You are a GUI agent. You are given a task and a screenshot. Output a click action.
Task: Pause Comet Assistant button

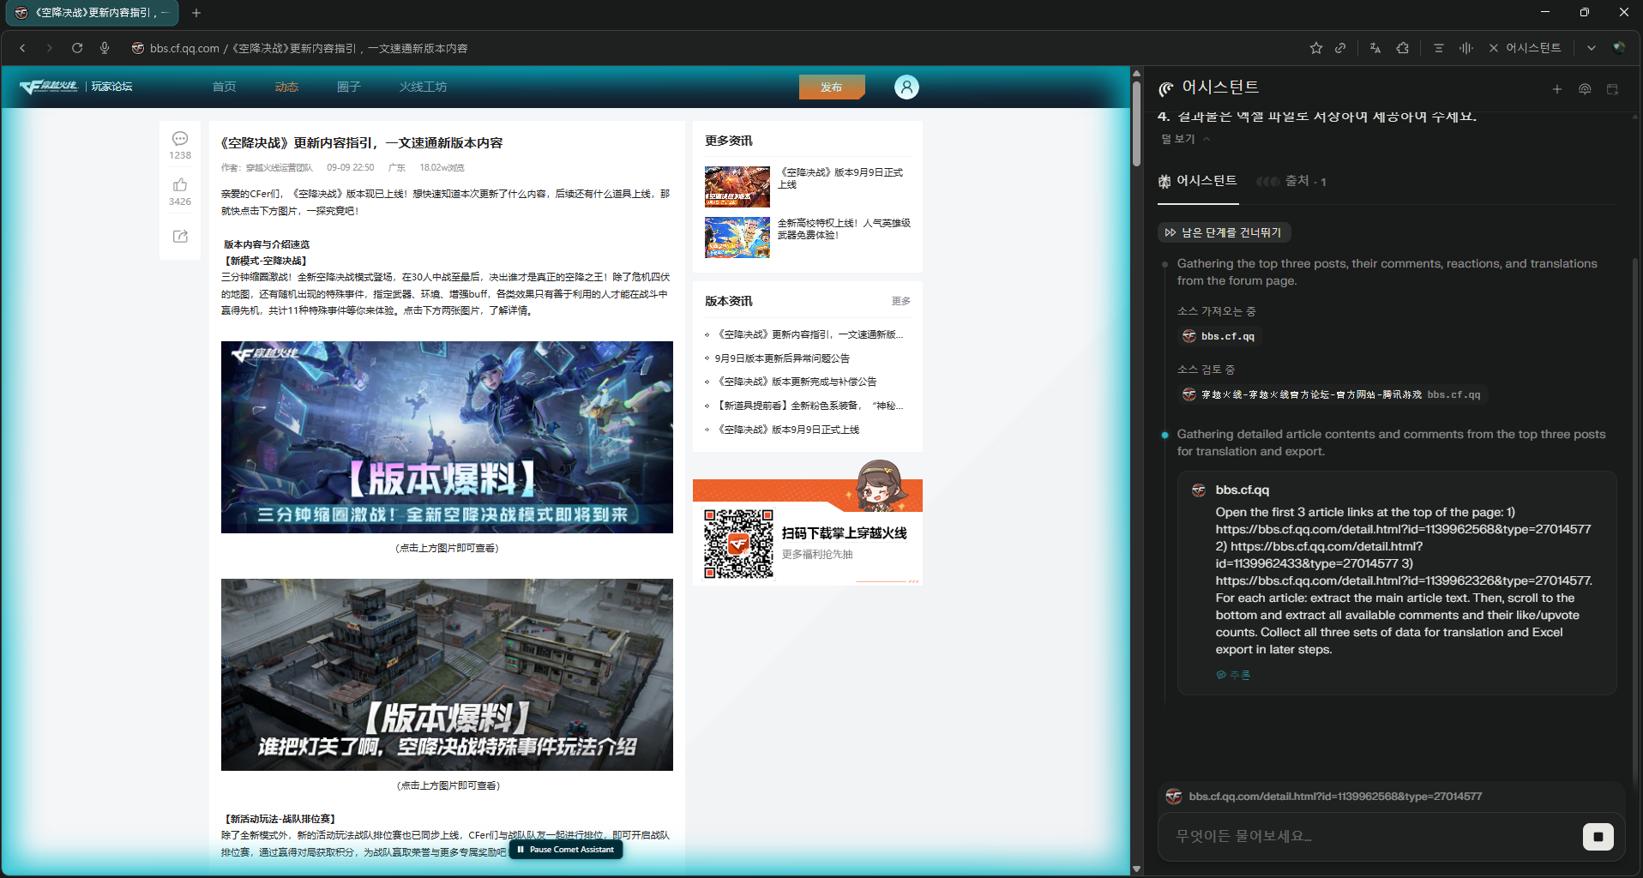point(566,850)
